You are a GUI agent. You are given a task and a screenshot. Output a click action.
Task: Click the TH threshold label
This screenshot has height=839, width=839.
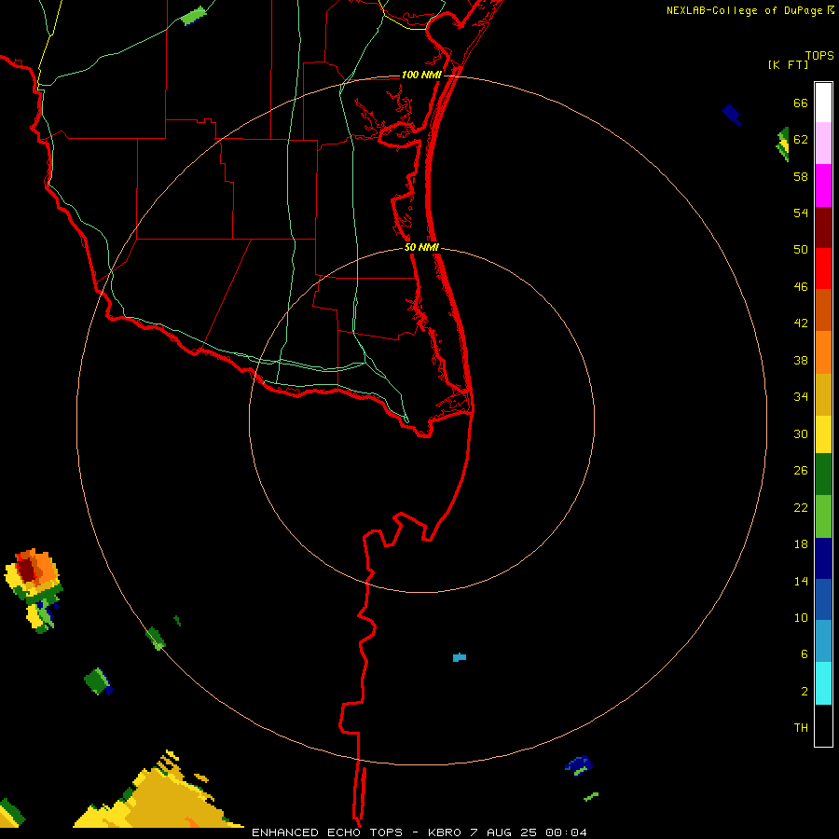coord(801,728)
